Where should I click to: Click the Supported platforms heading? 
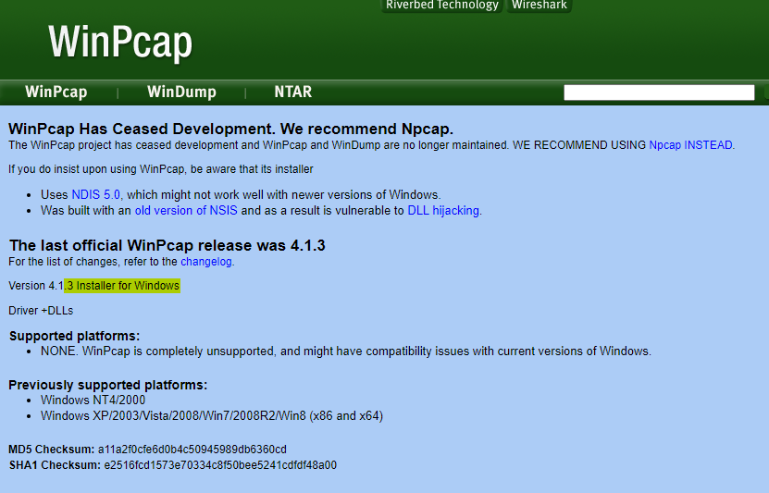(74, 336)
